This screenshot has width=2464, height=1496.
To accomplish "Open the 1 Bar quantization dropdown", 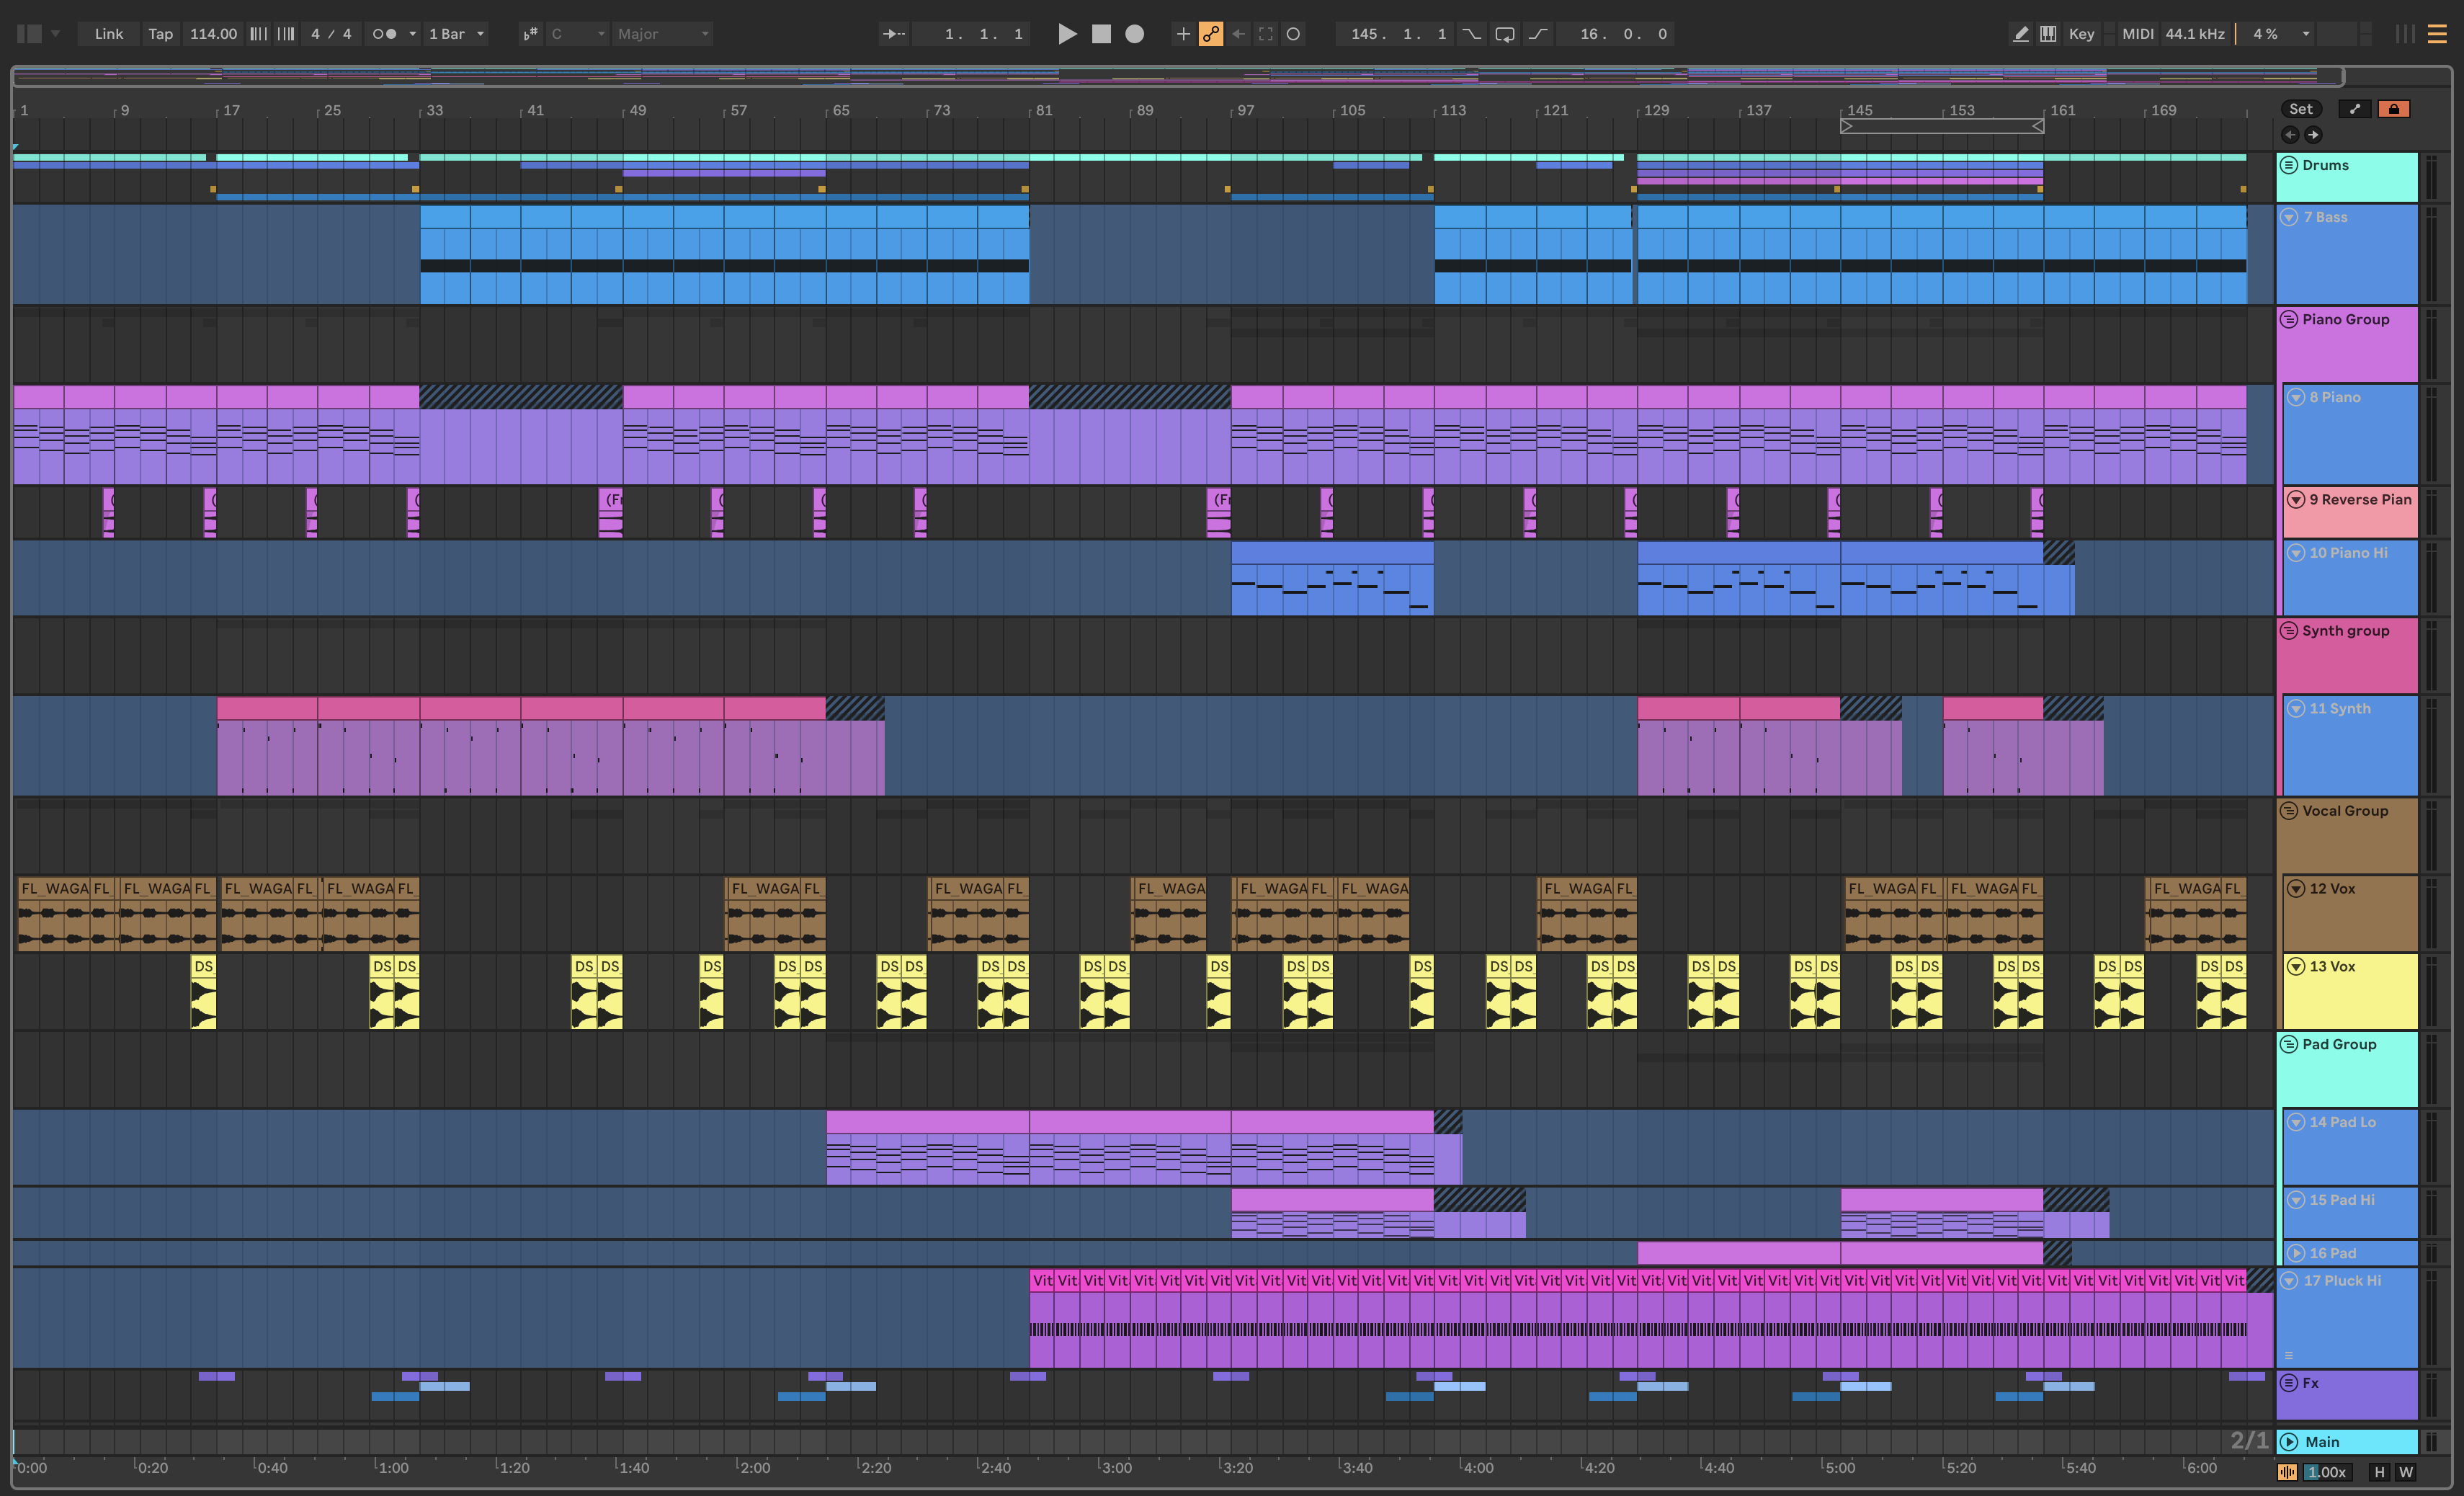I will tap(456, 34).
